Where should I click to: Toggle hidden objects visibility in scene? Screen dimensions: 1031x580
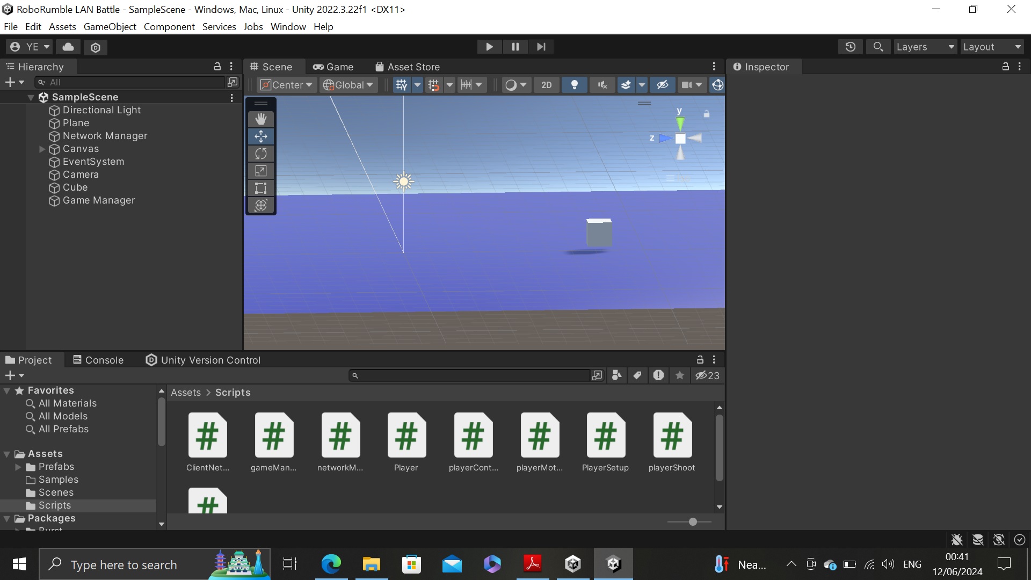663,85
